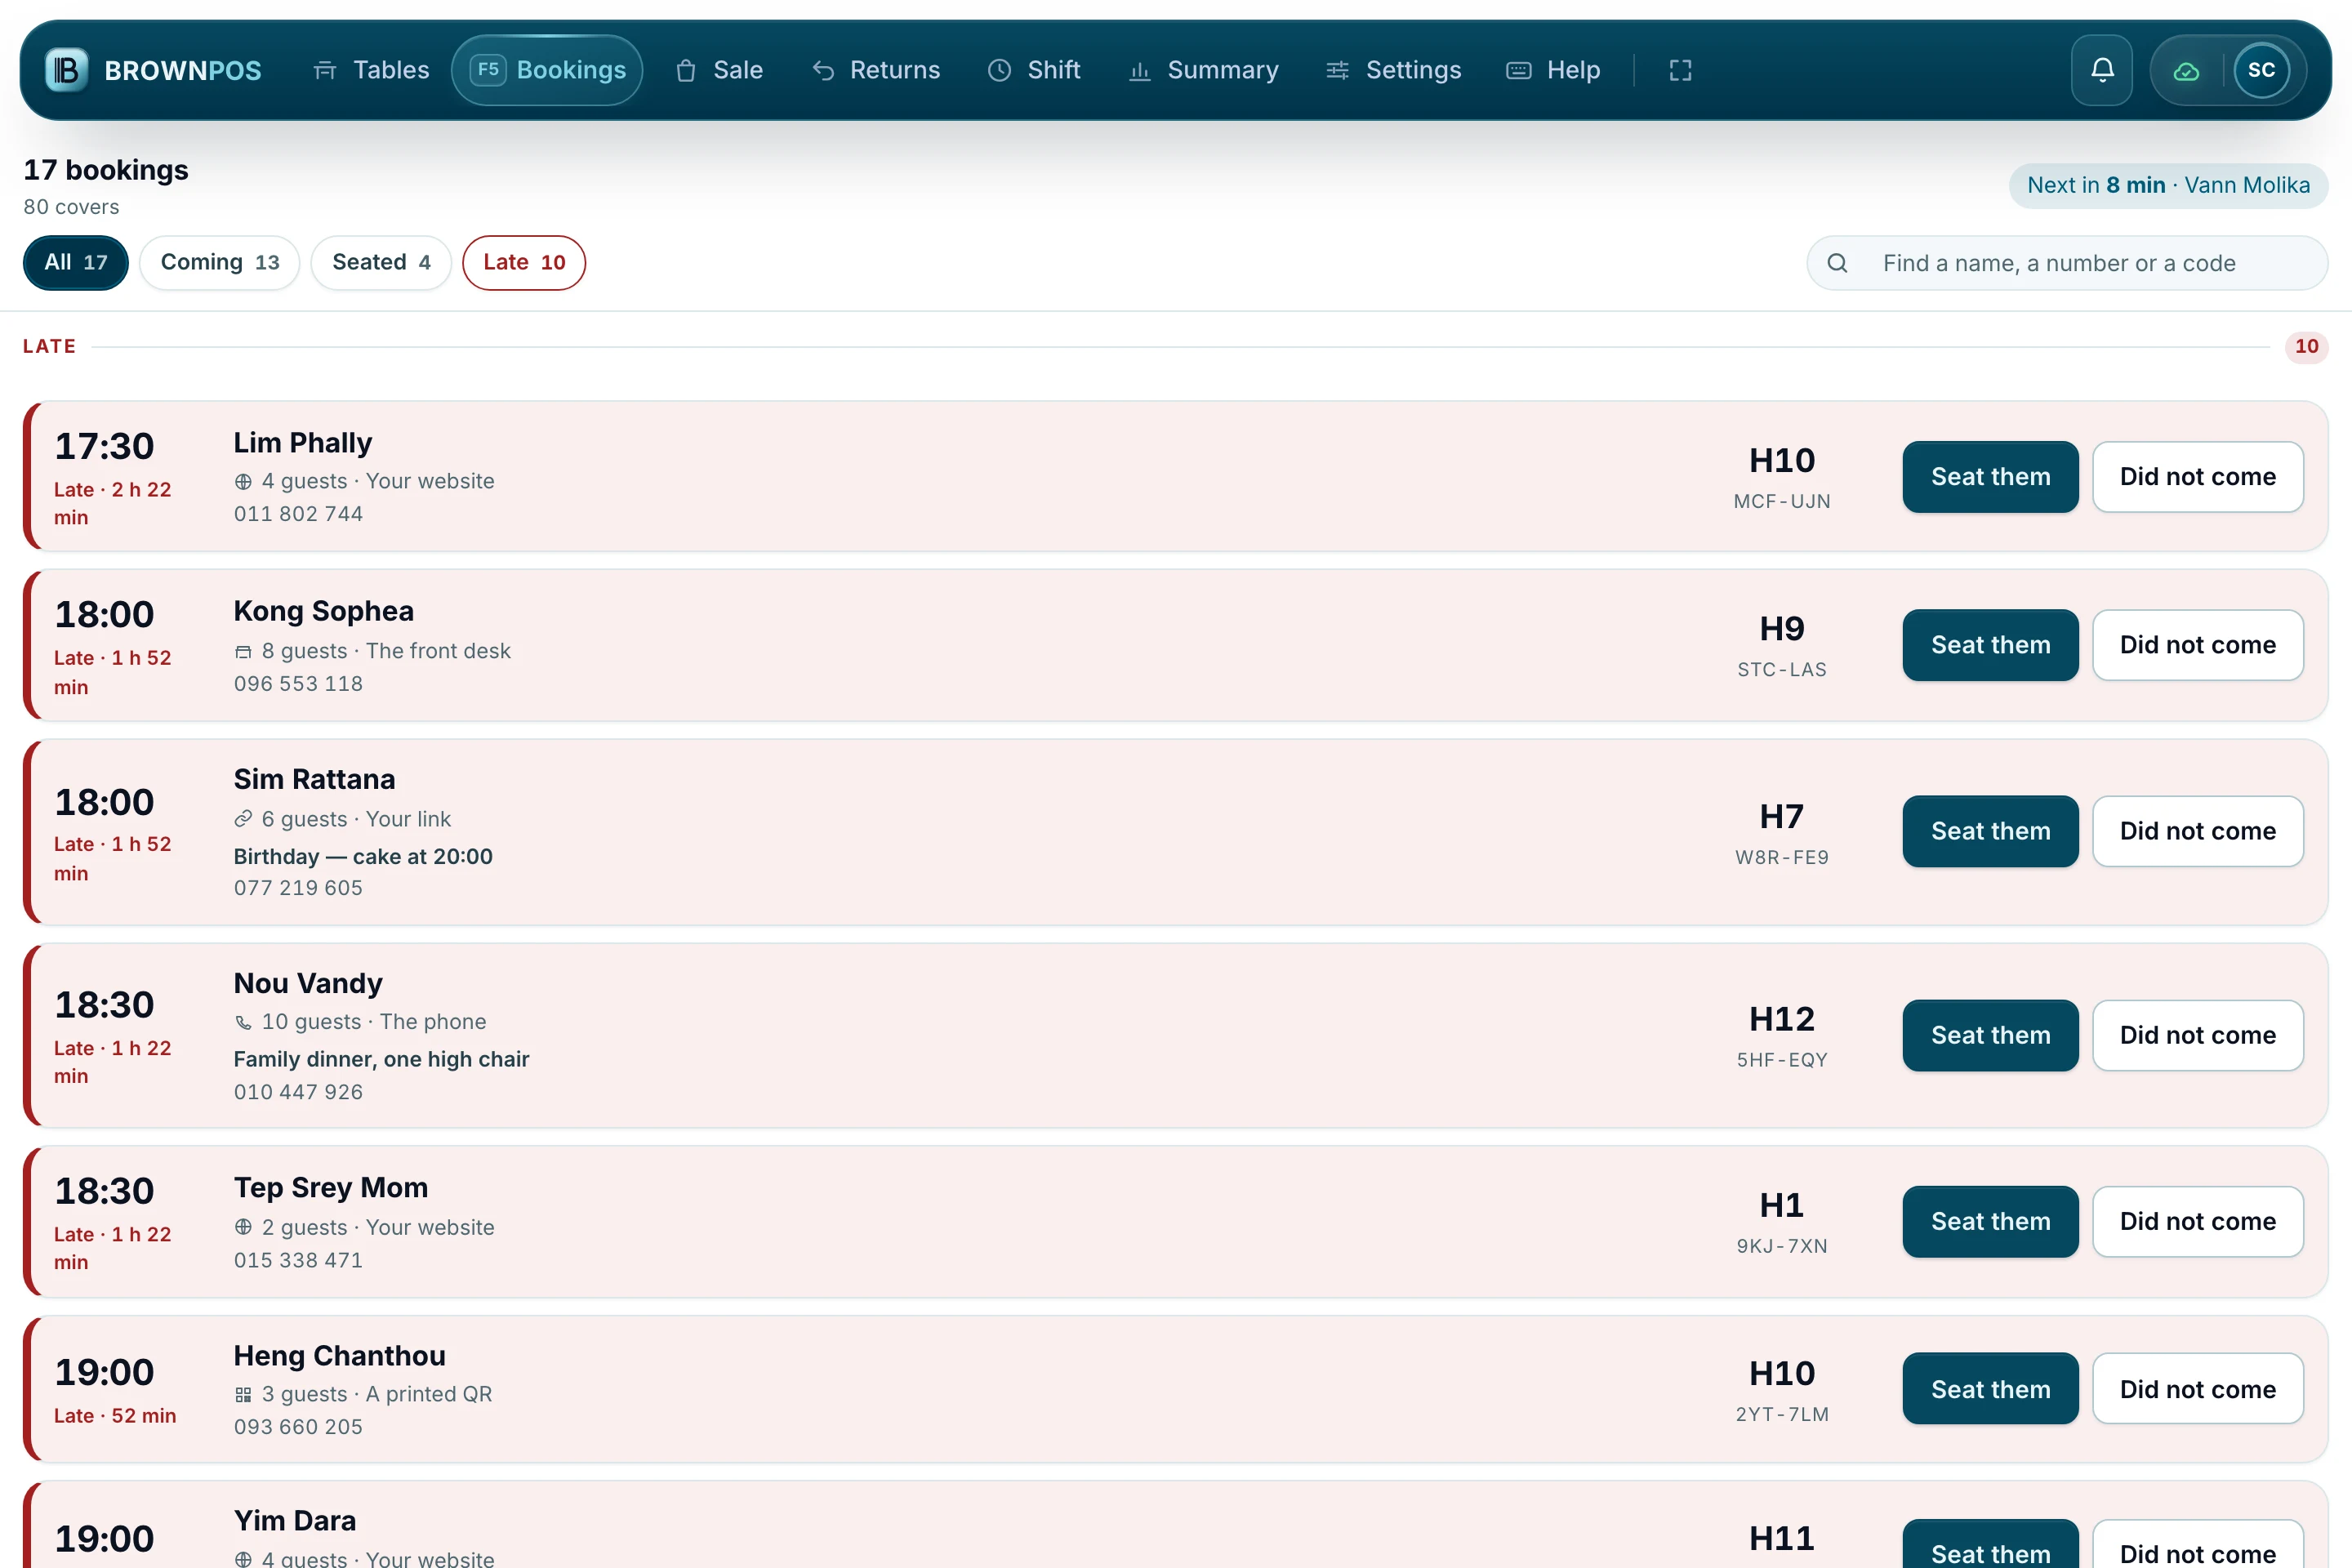The height and width of the screenshot is (1568, 2352).
Task: Filter by Late 10 bookings
Action: click(x=524, y=263)
